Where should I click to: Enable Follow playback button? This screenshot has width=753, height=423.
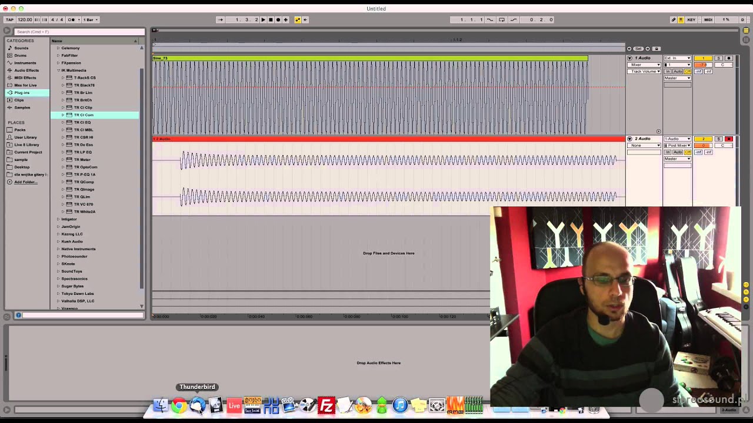[x=221, y=19]
